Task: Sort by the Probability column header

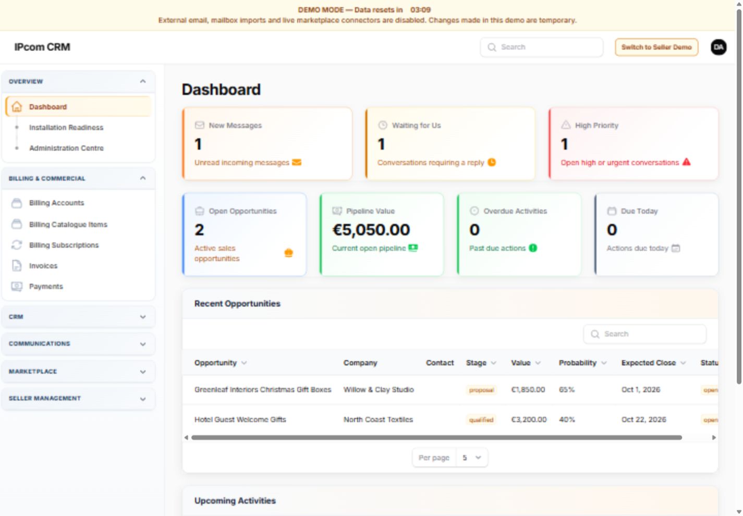Action: point(583,363)
